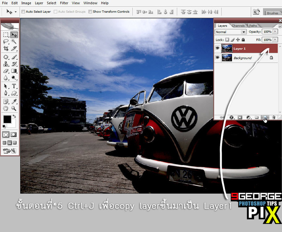The image size is (282, 232).
Task: Open the Opacity slider arrow
Action: tap(275, 32)
